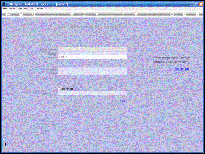The image size is (205, 154).
Task: Follow the Visit Mandate link
Action: pyautogui.click(x=182, y=69)
